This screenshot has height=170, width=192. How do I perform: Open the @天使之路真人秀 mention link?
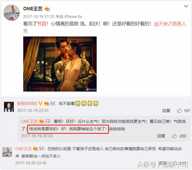click(x=170, y=24)
